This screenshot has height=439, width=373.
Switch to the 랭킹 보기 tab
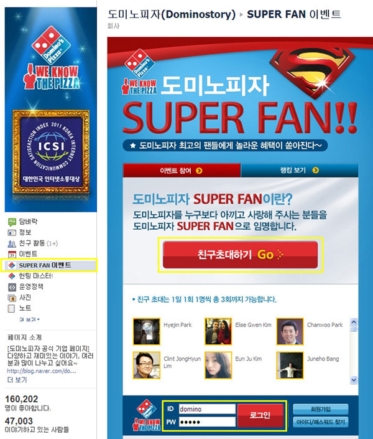(299, 170)
